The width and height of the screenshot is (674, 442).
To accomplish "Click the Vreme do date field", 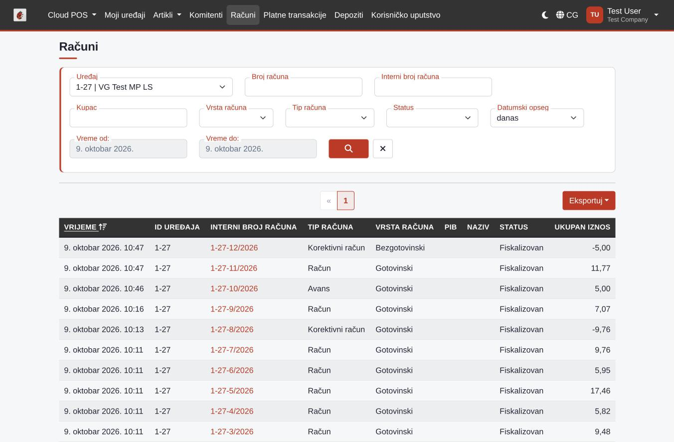I will coord(258,148).
